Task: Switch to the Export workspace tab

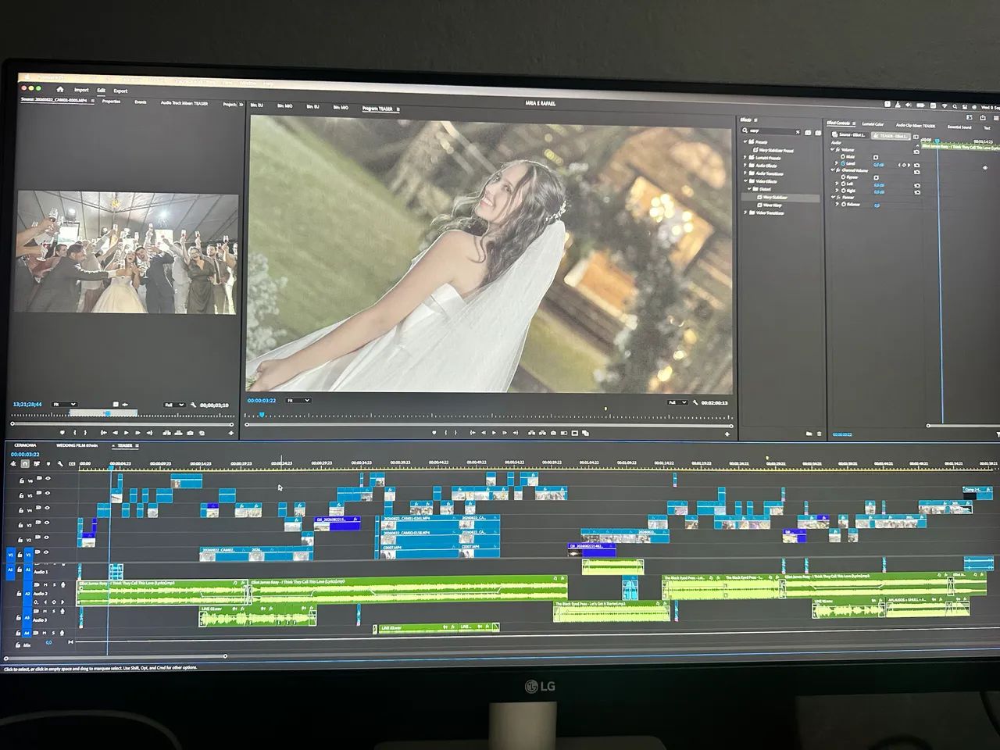Action: click(x=120, y=90)
